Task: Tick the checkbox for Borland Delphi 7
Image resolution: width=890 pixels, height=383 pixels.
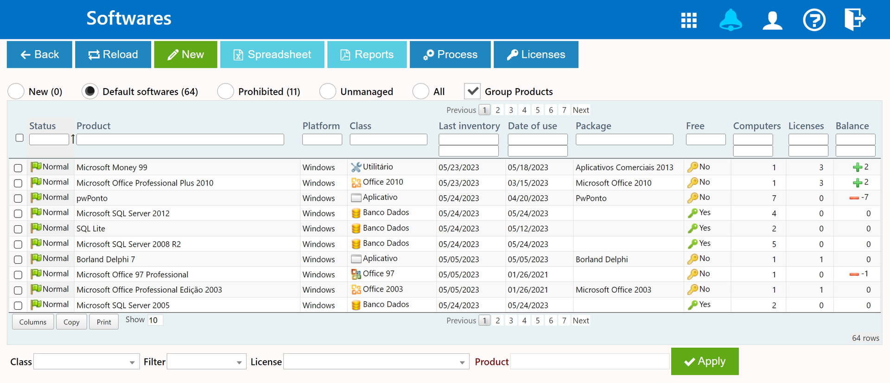Action: click(18, 260)
